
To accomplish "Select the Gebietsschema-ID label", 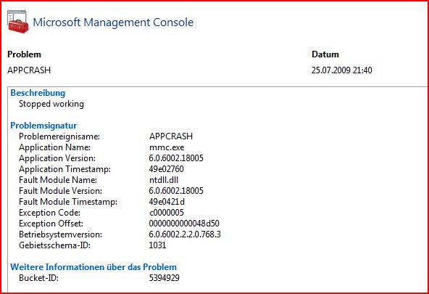I will pos(54,245).
